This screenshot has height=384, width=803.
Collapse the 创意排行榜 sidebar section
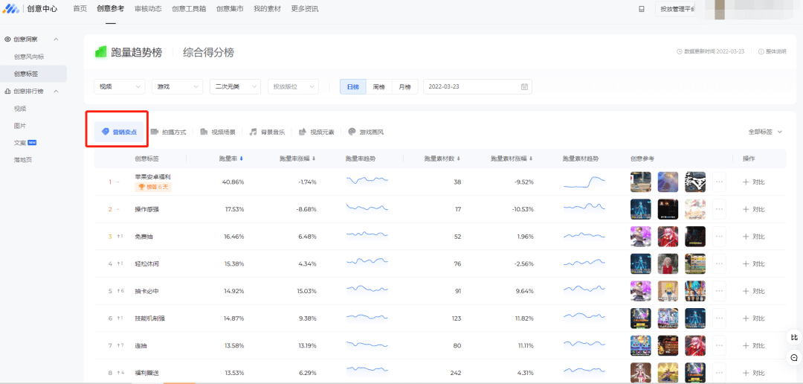[x=56, y=92]
